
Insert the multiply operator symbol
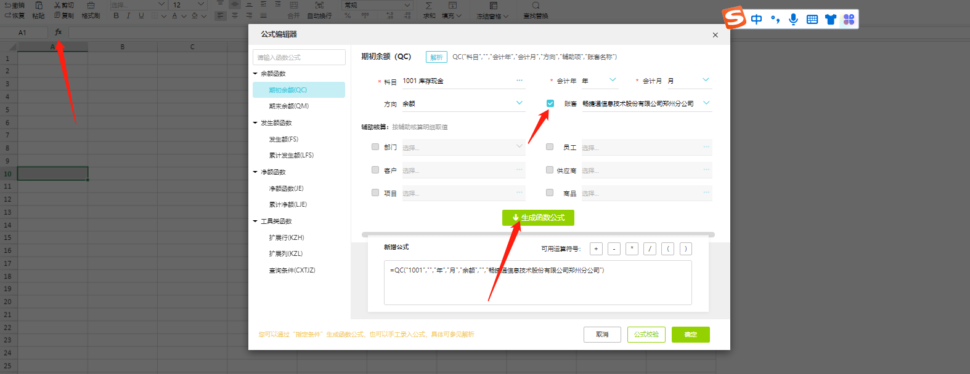pyautogui.click(x=632, y=249)
